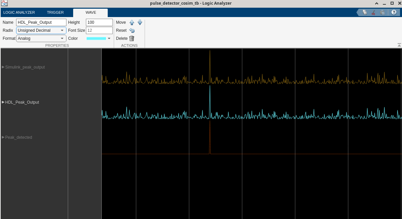Click the Copy icon in the quick access bar
Screen dimensions: 402x219
[365, 12]
